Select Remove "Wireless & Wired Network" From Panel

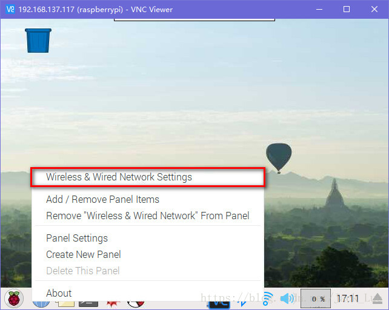coord(148,216)
